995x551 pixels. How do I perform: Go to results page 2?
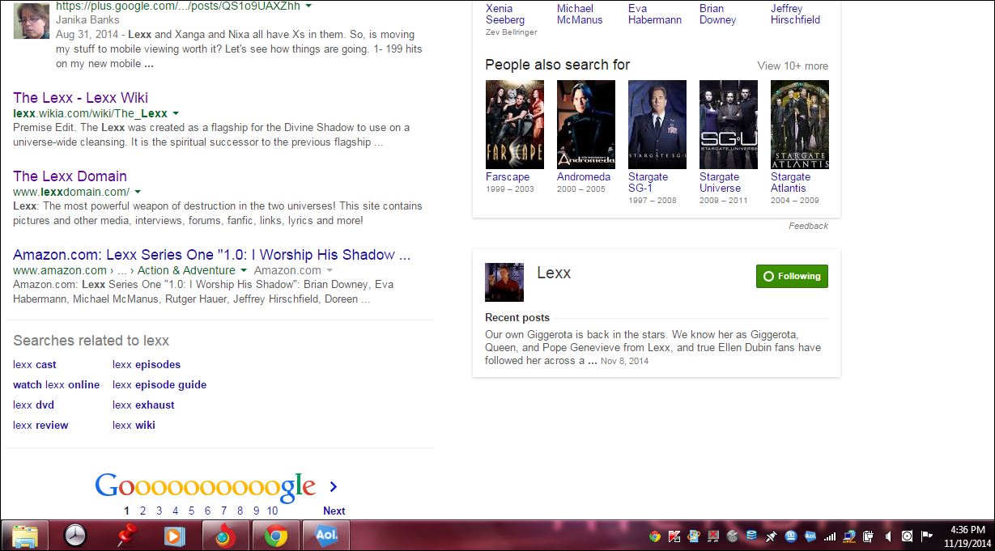pos(142,511)
